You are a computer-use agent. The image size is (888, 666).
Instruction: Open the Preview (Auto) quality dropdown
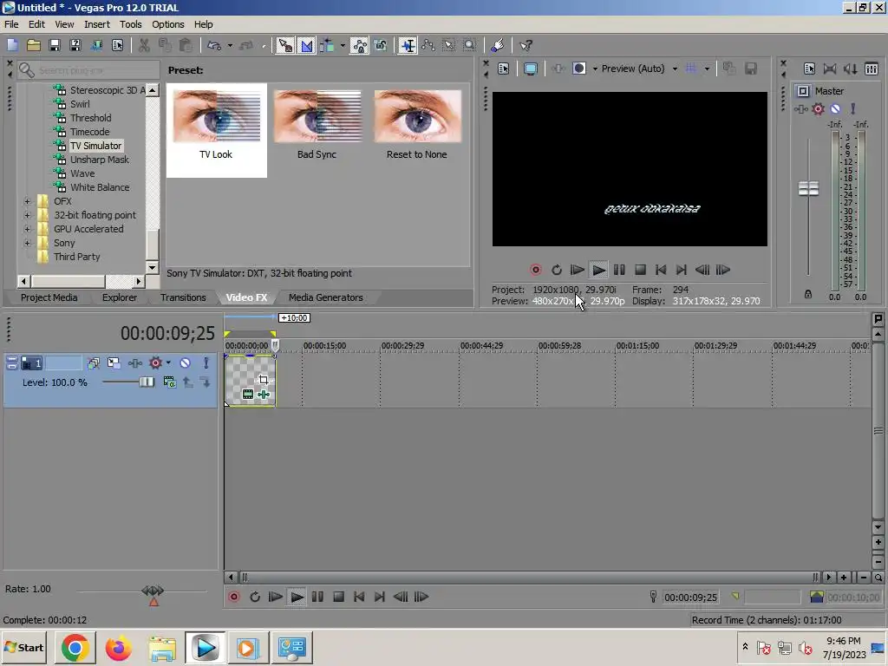point(675,69)
